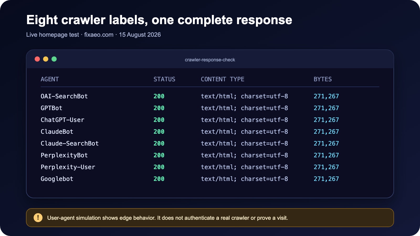Click the 200 status for Googlebot
This screenshot has height=236, width=420.
click(x=159, y=179)
